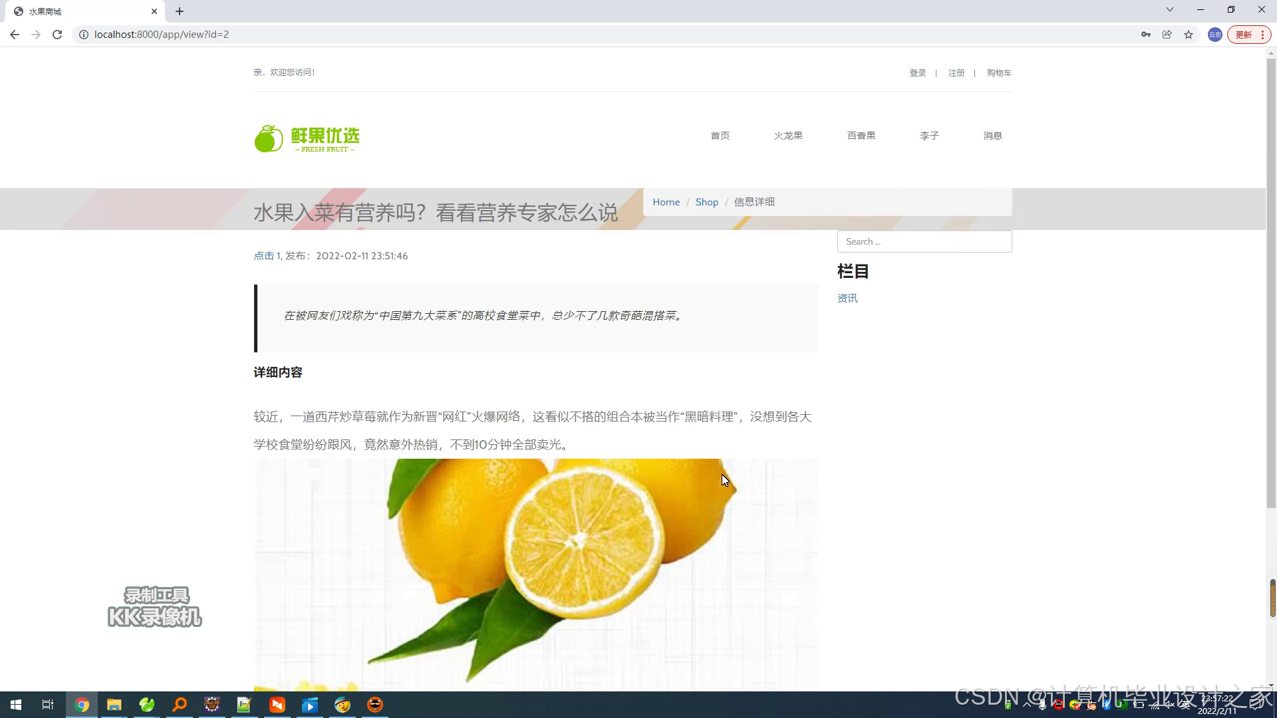Reload the current page
Screen dimensions: 1277x718
[x=57, y=35]
